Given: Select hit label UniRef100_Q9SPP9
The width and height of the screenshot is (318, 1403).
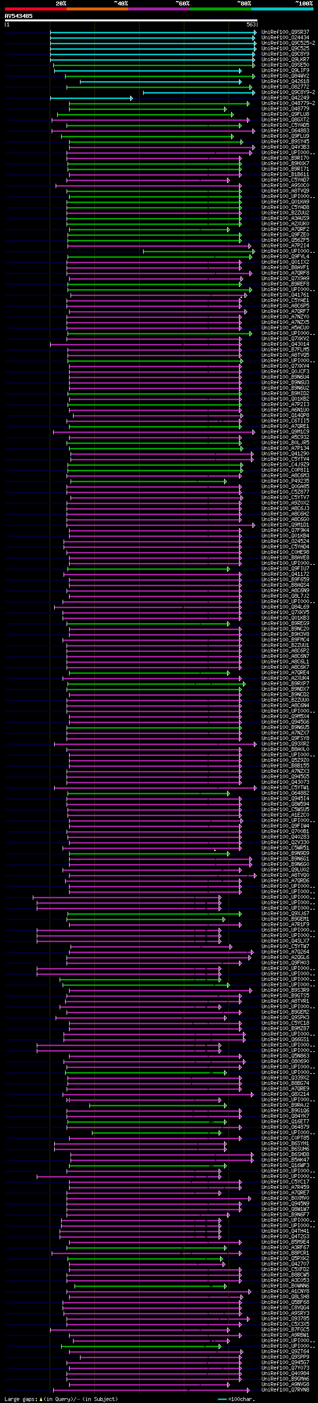Looking at the screenshot, I should click(x=285, y=1357).
